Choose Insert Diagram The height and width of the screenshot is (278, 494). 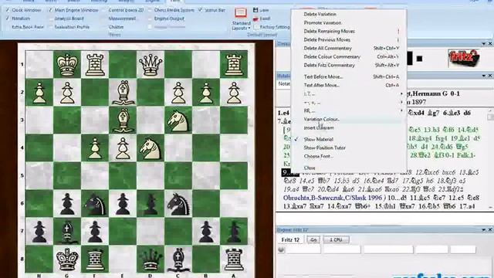(x=319, y=127)
